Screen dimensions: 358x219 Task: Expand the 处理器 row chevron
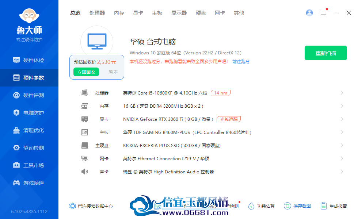tap(342, 93)
